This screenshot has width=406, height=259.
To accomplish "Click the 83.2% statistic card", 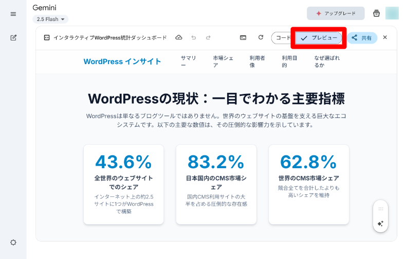I will tap(216, 184).
